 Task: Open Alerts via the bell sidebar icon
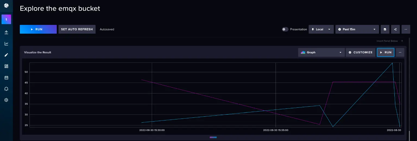[6, 89]
